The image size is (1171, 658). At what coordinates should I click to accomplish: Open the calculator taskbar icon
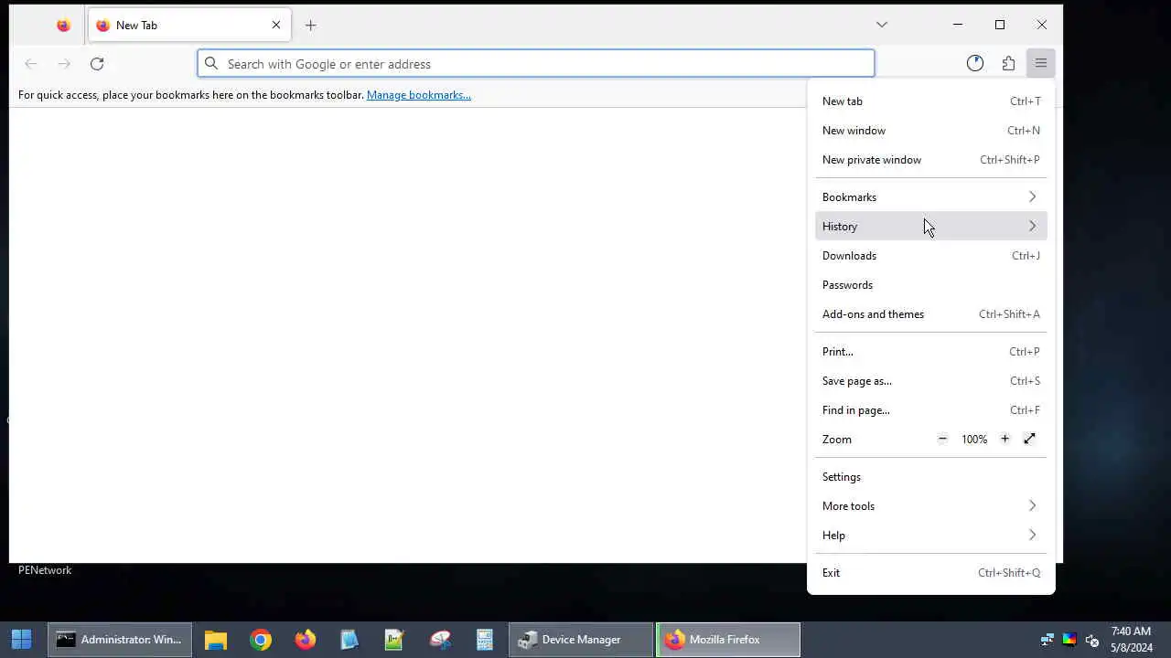[485, 640]
